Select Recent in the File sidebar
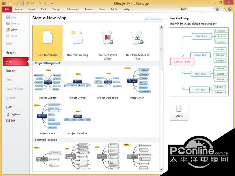Image resolution: width=235 pixels, height=176 pixels. click(x=11, y=53)
